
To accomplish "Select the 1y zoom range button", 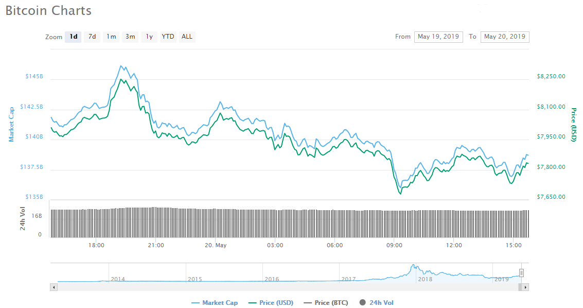I will coord(149,37).
